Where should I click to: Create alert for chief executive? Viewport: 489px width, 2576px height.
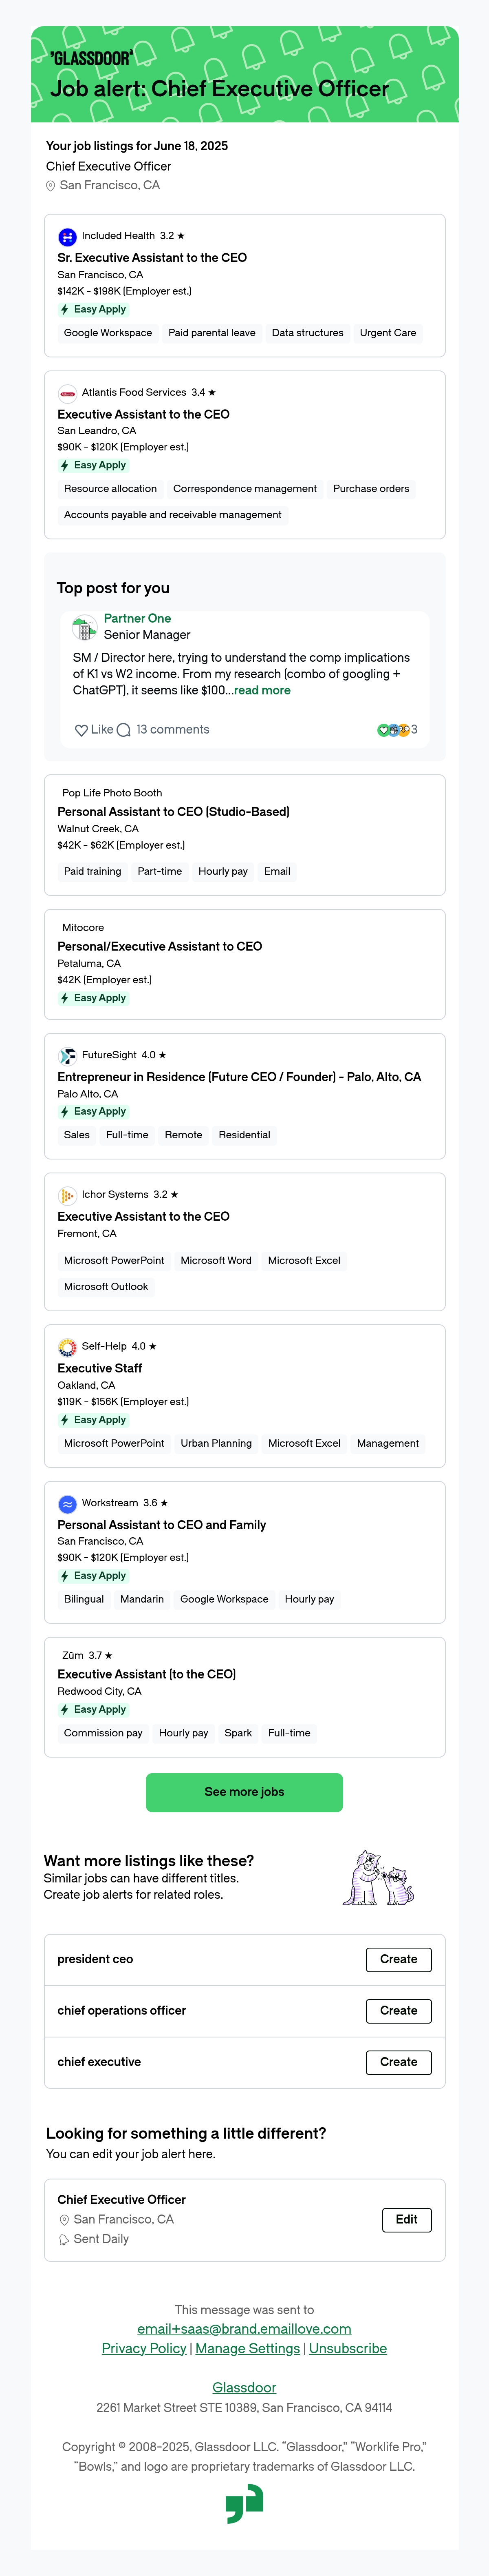(398, 2061)
